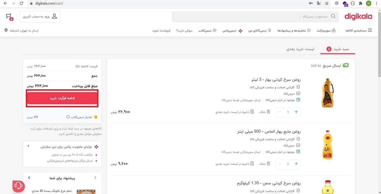
Task: Click the location pin icon for تهران، اندیشه
Action: click(6, 30)
